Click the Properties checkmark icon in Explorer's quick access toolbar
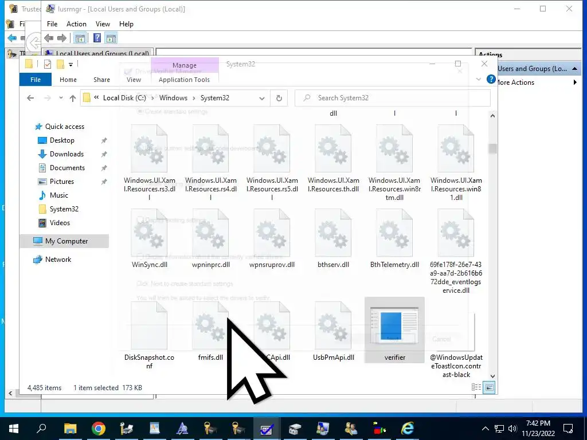The width and height of the screenshot is (587, 440). pyautogui.click(x=48, y=64)
